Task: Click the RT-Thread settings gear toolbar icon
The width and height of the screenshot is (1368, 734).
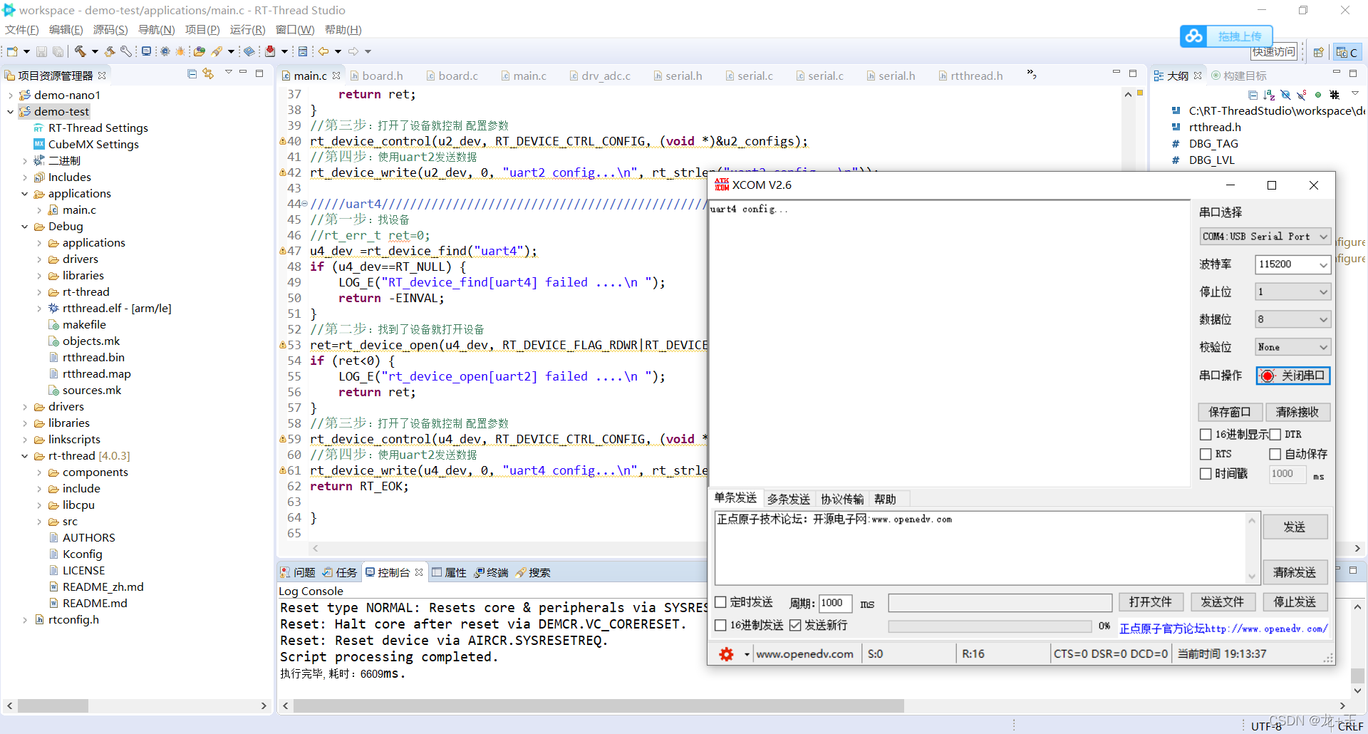Action: tap(165, 51)
